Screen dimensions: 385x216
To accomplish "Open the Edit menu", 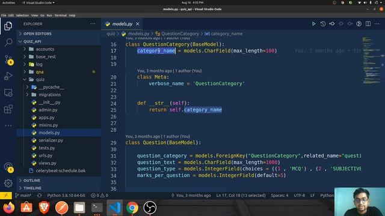I will pyautogui.click(x=11, y=15).
